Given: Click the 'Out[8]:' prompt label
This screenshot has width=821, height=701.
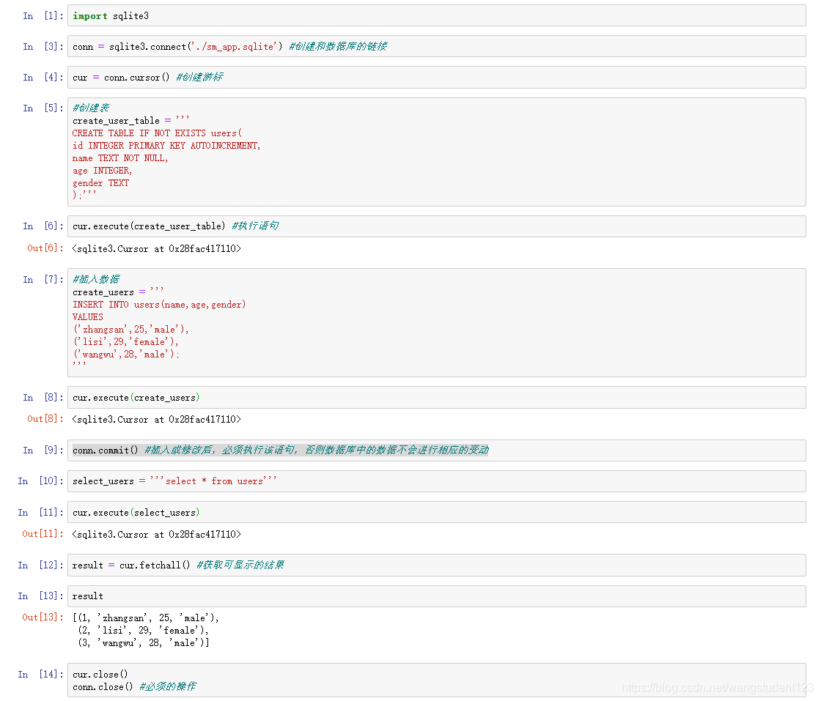Looking at the screenshot, I should (45, 419).
